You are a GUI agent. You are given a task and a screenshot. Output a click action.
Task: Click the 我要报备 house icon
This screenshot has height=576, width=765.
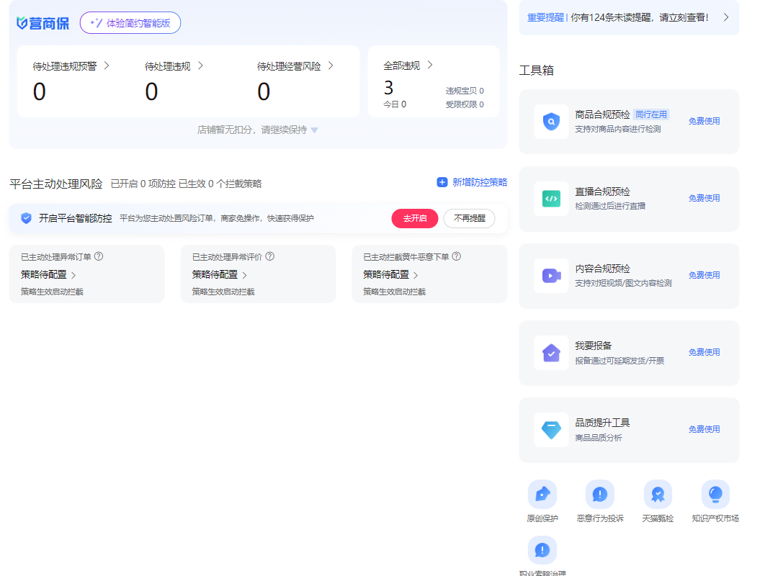pyautogui.click(x=551, y=353)
